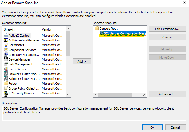Select Component Services snap-in name
Image resolution: width=189 pixels, height=132 pixels.
coord(22,50)
